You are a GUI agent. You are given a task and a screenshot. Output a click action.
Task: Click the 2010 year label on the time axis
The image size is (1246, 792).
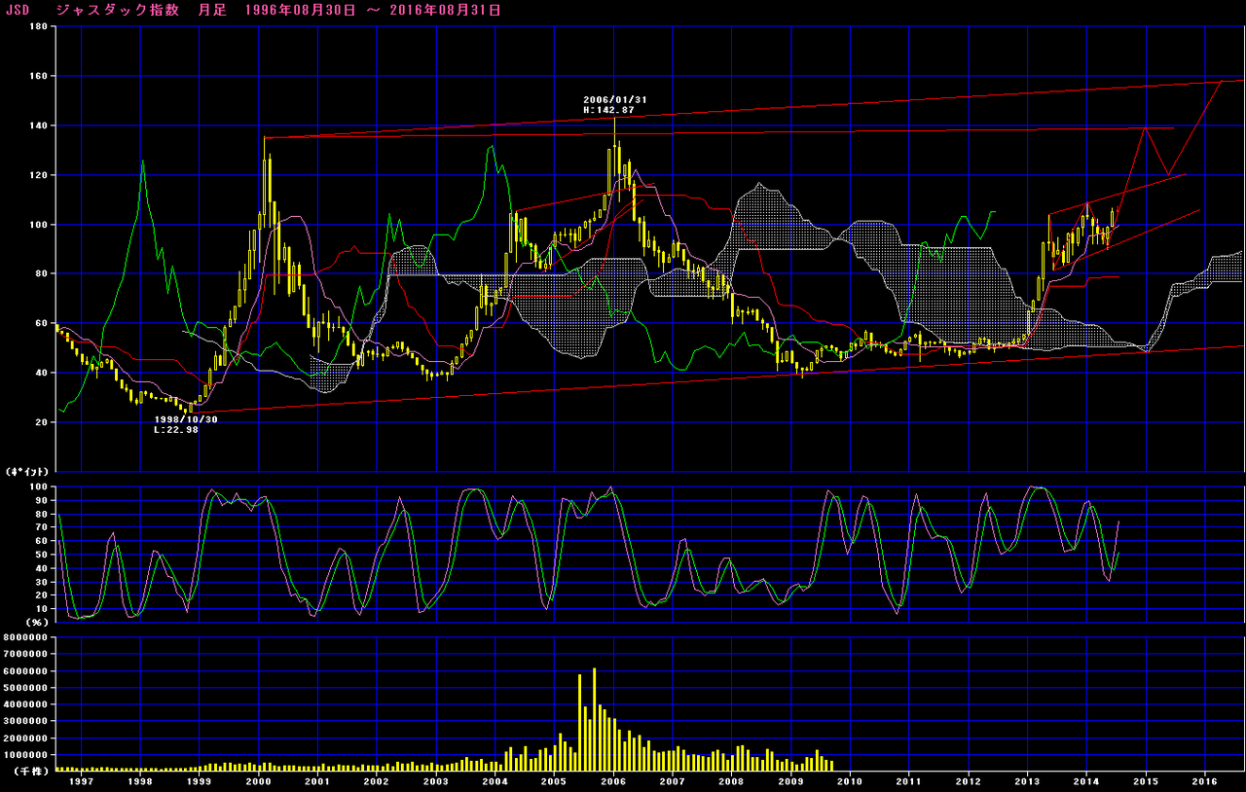pos(850,780)
